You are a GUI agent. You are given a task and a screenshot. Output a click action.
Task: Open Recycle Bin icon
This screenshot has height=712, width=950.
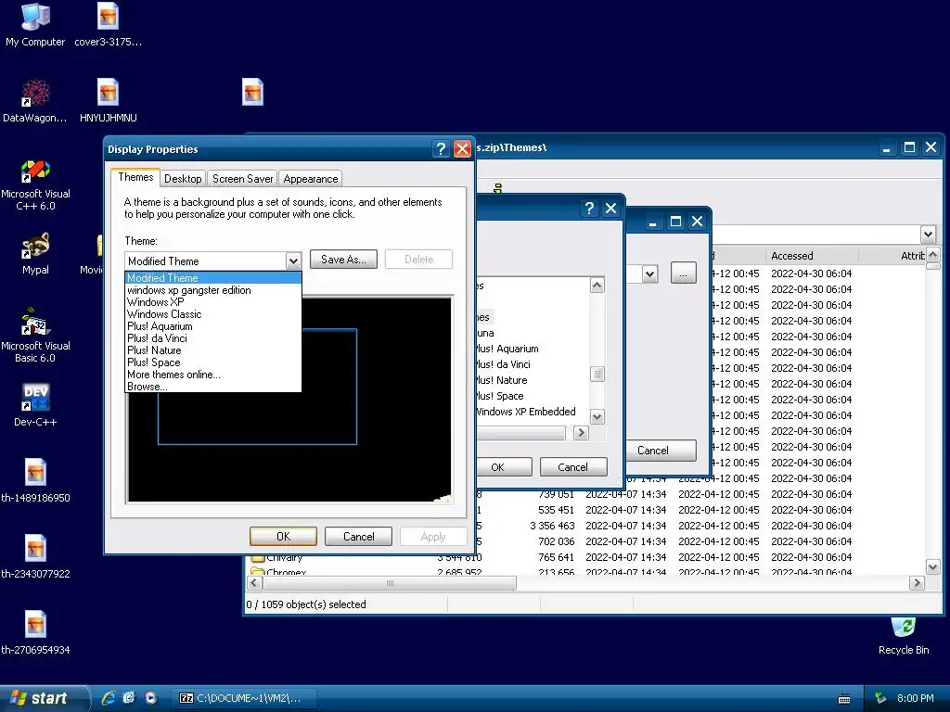coord(904,636)
